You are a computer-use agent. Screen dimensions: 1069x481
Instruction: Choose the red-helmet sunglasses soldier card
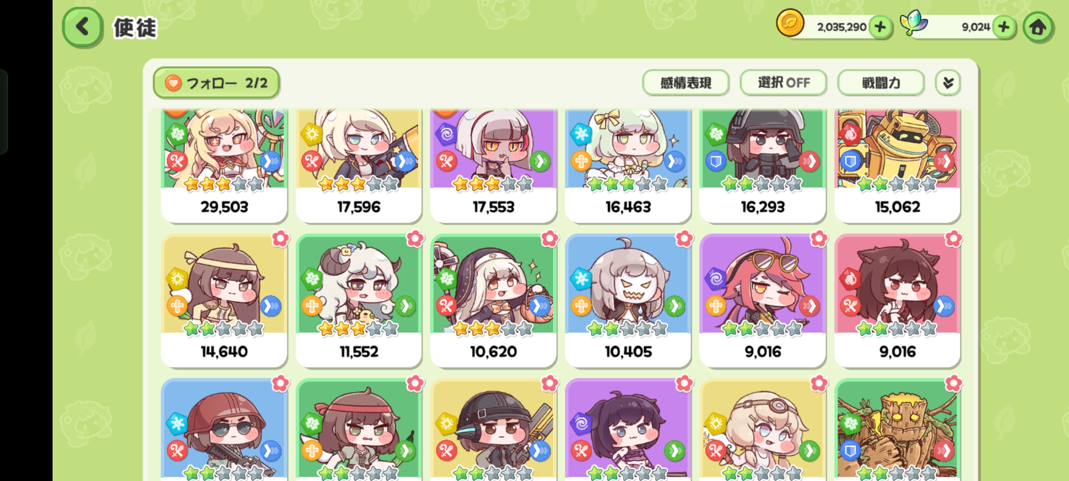[224, 430]
